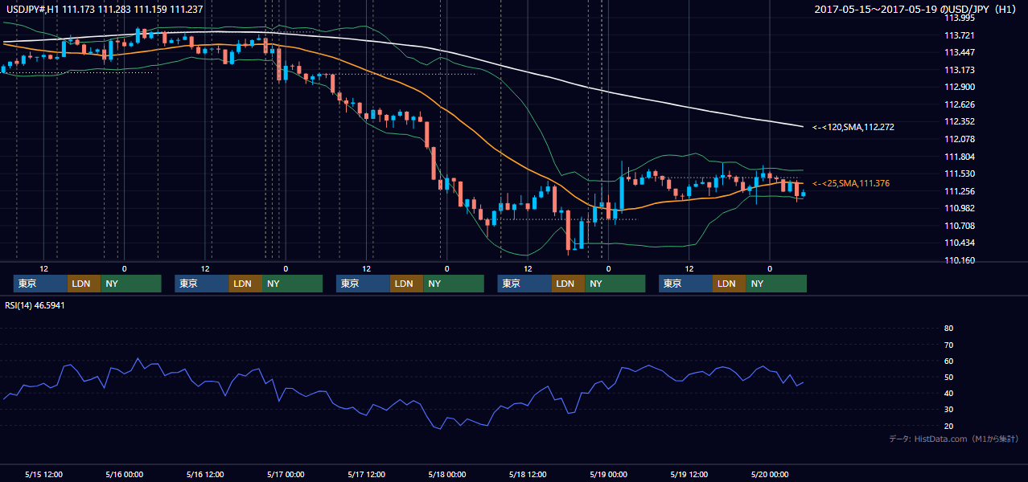Select the 5/17 12:00 date label
Image resolution: width=1028 pixels, height=482 pixels.
tap(366, 474)
